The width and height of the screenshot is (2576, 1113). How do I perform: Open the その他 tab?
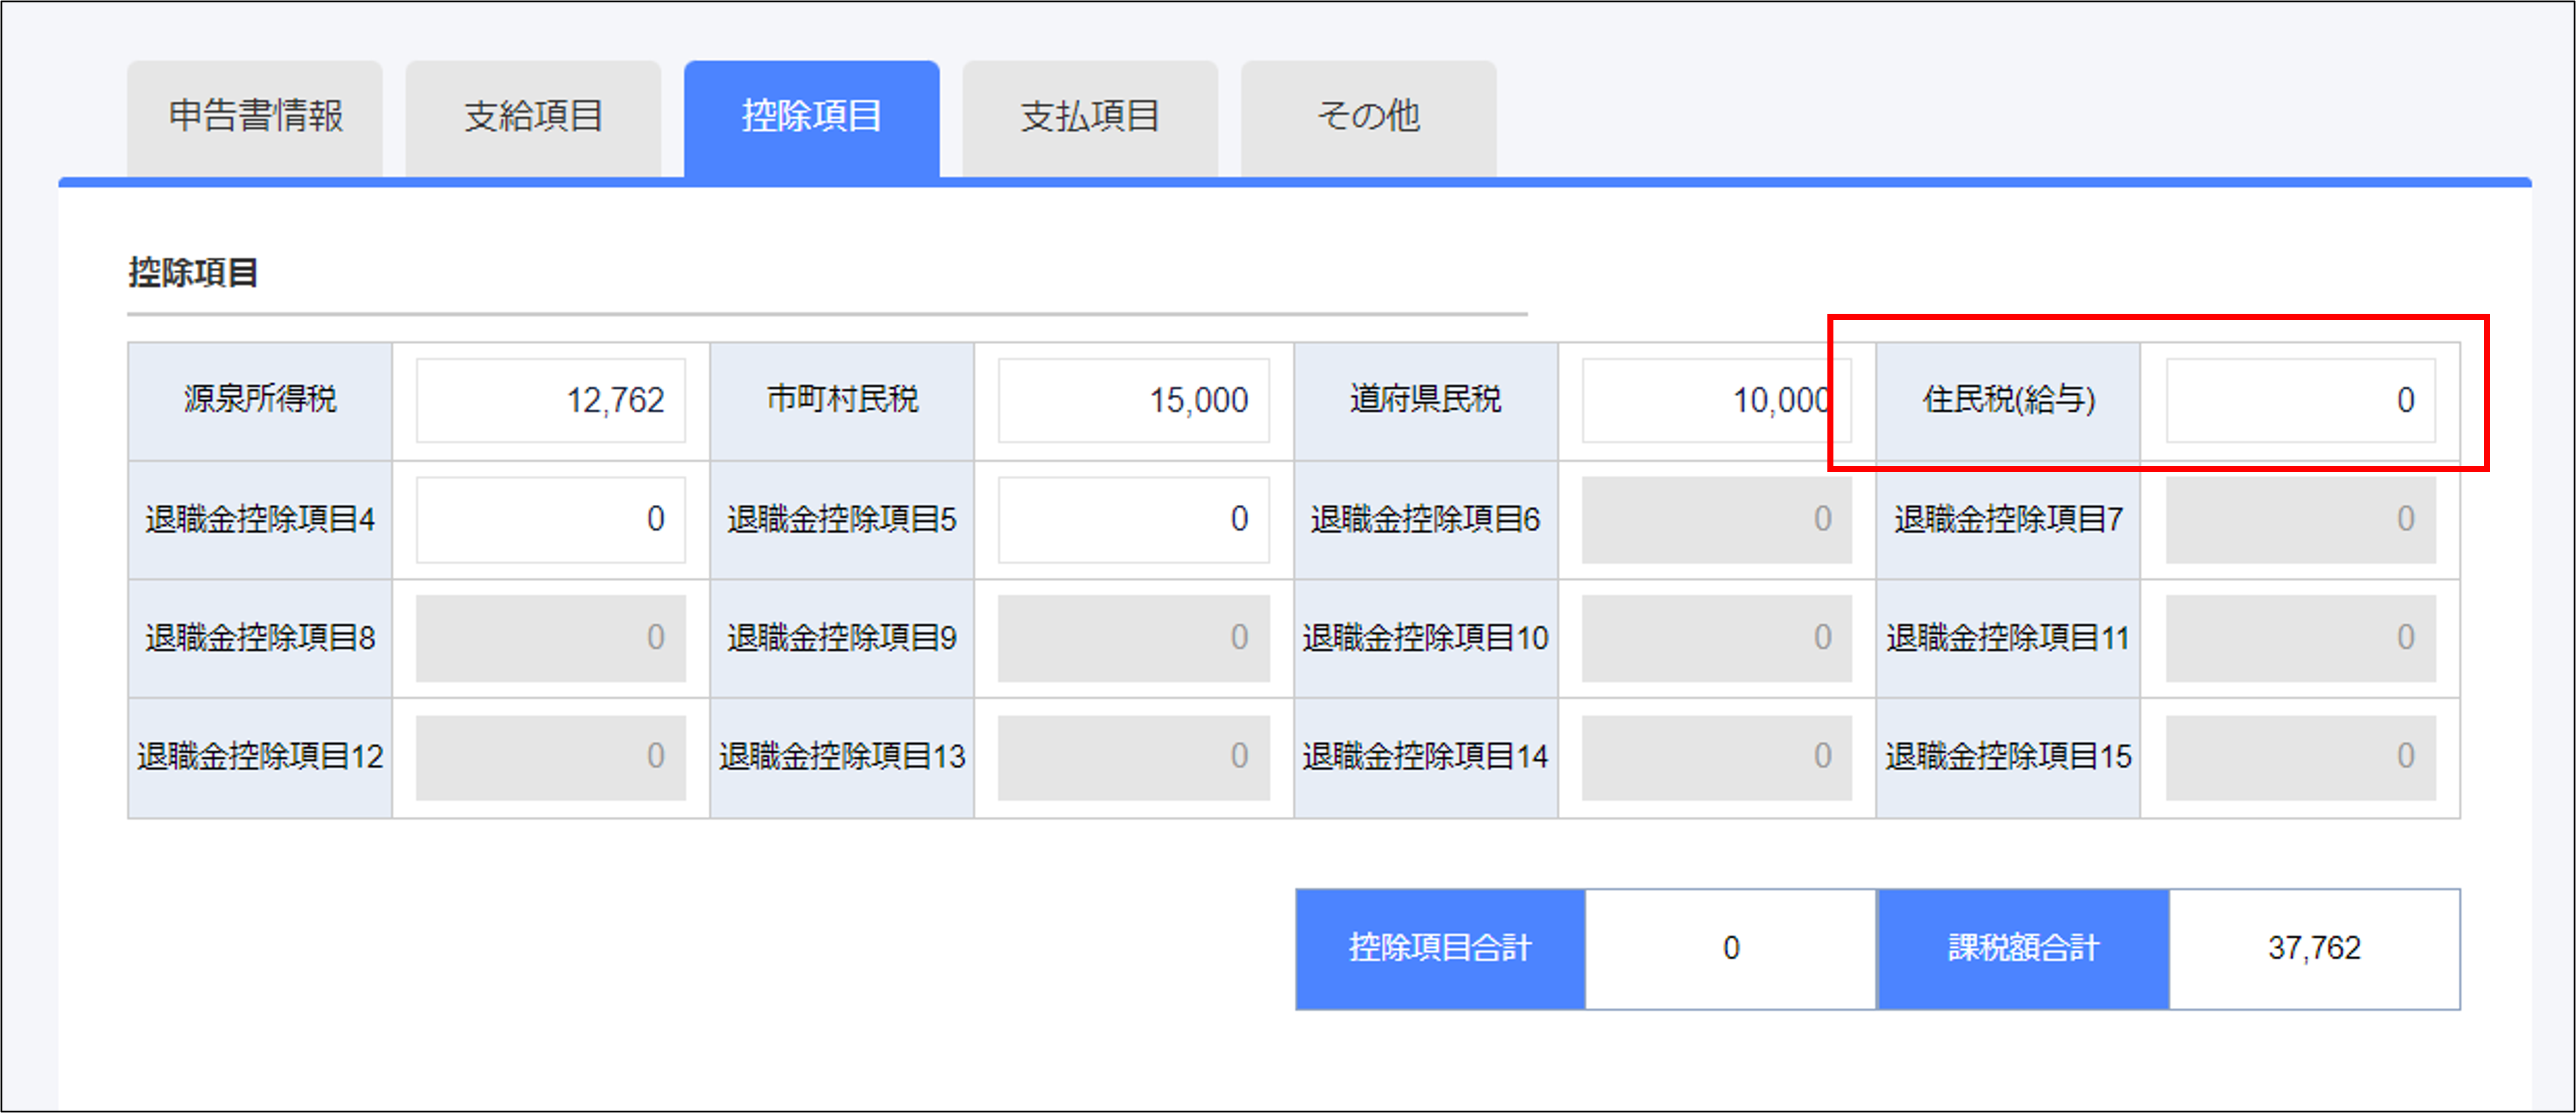1368,117
